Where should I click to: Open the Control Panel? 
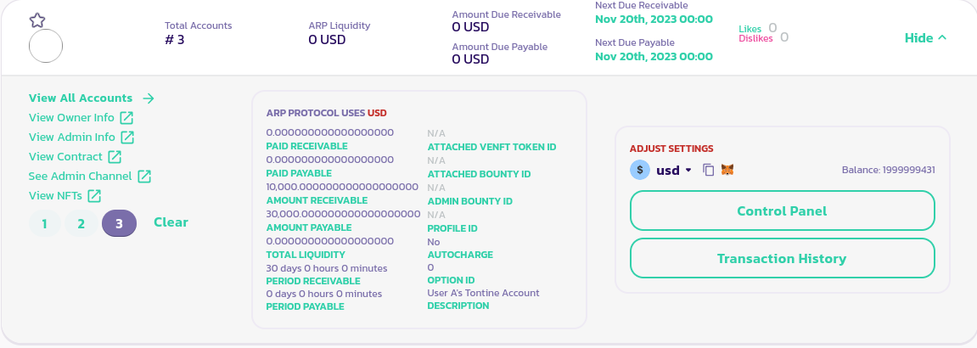click(782, 210)
